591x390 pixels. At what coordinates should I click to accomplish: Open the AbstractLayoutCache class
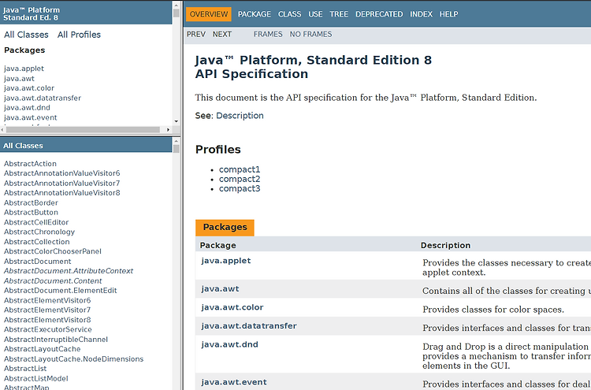pyautogui.click(x=43, y=349)
